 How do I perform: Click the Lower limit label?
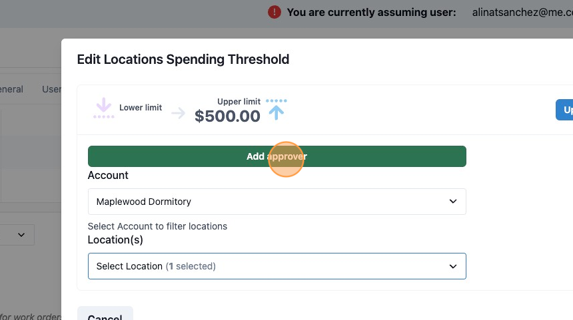141,108
